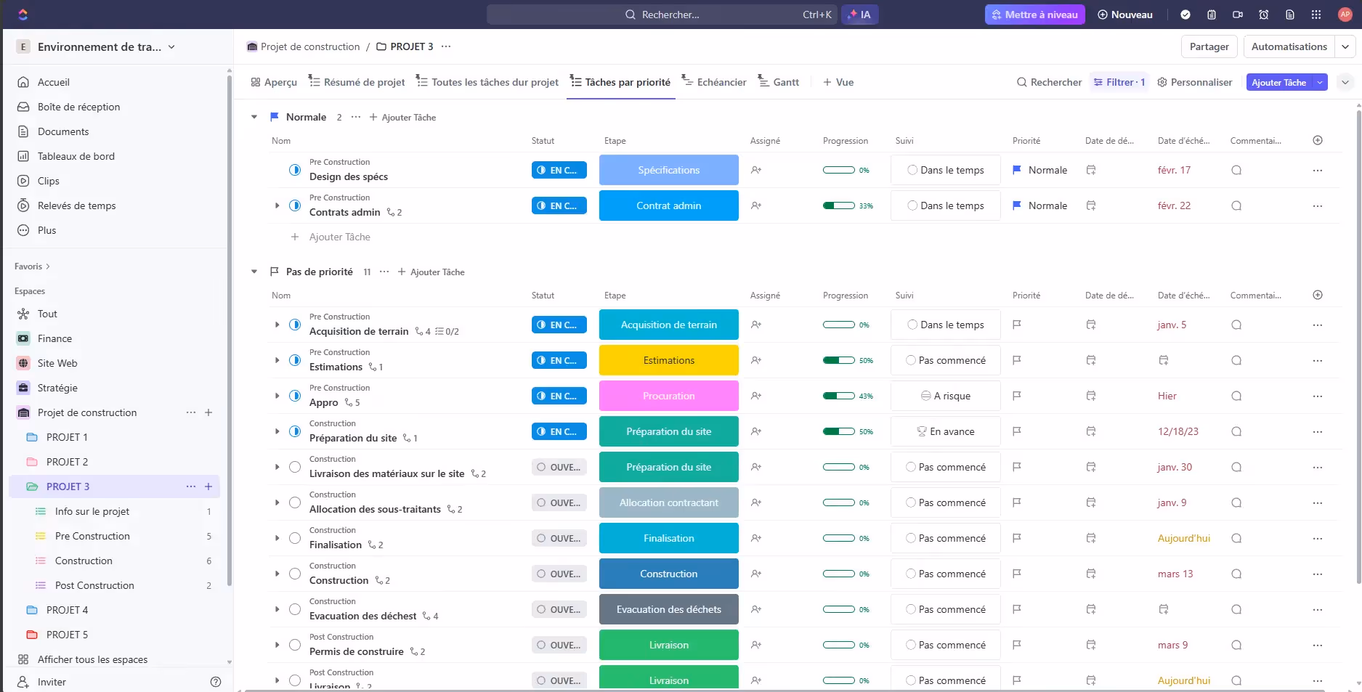Open help question mark icon
The height and width of the screenshot is (692, 1362).
[x=216, y=682]
